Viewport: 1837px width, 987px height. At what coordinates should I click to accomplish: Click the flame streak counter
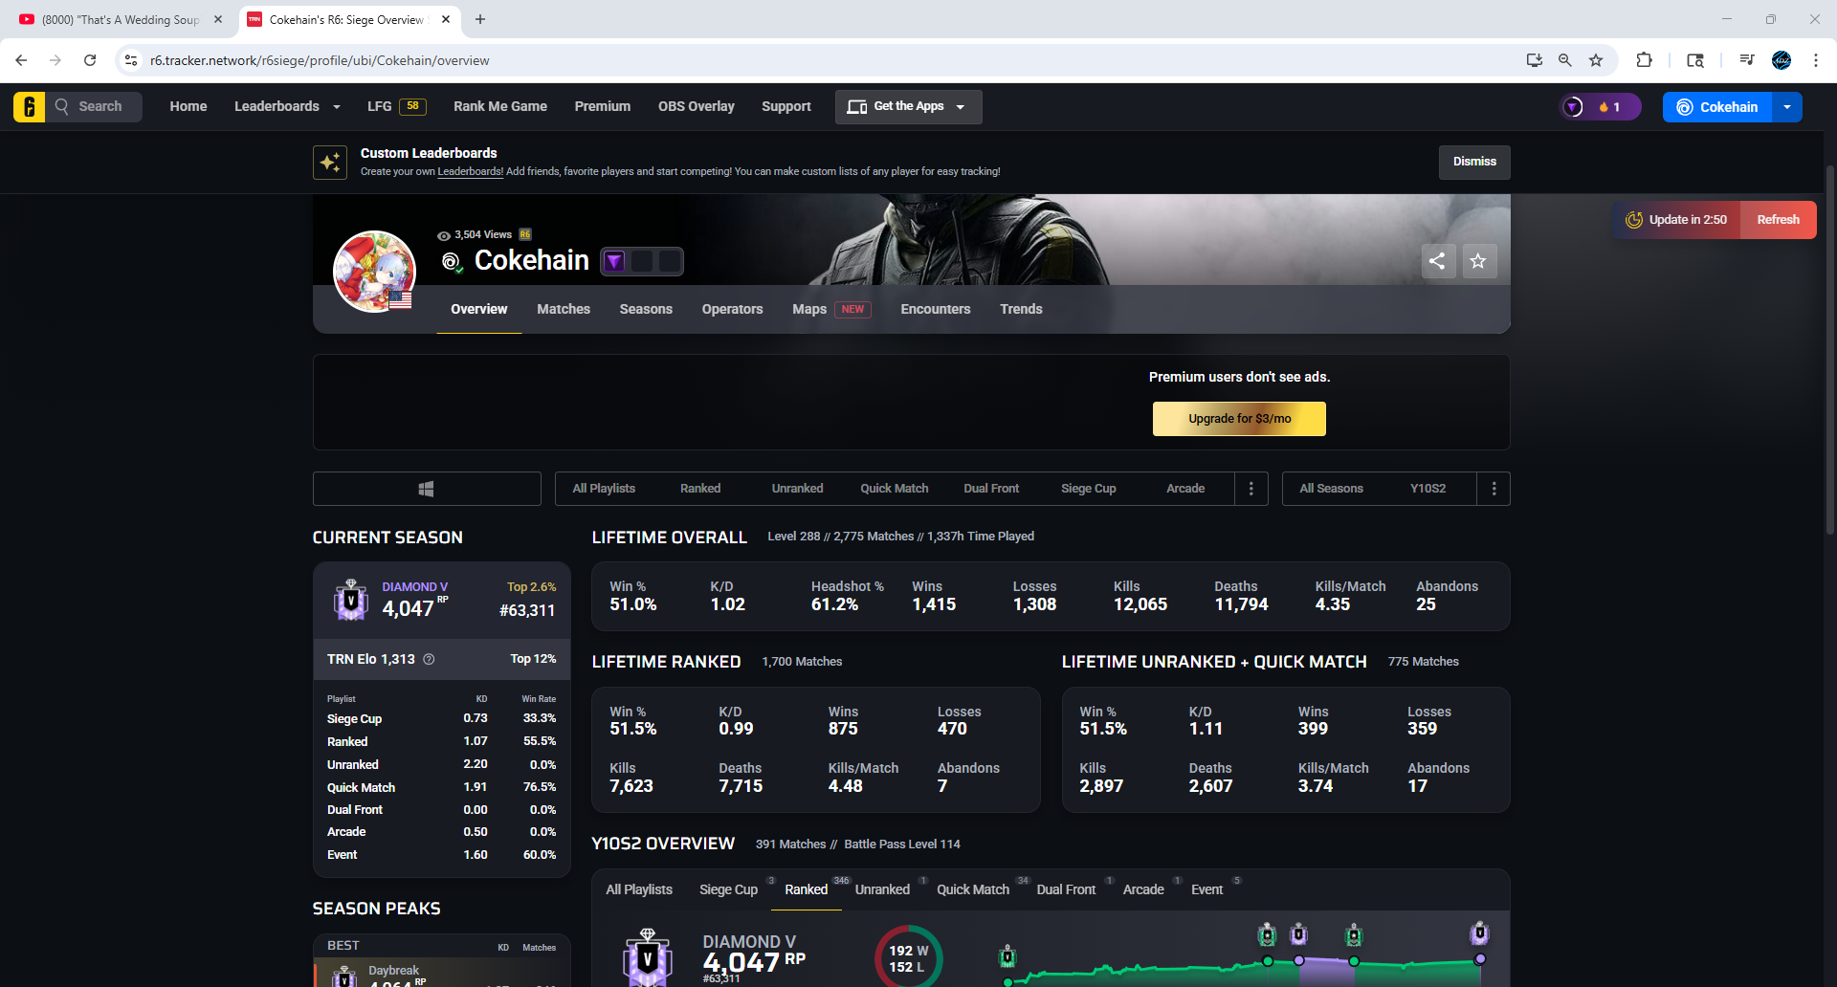(x=1609, y=107)
